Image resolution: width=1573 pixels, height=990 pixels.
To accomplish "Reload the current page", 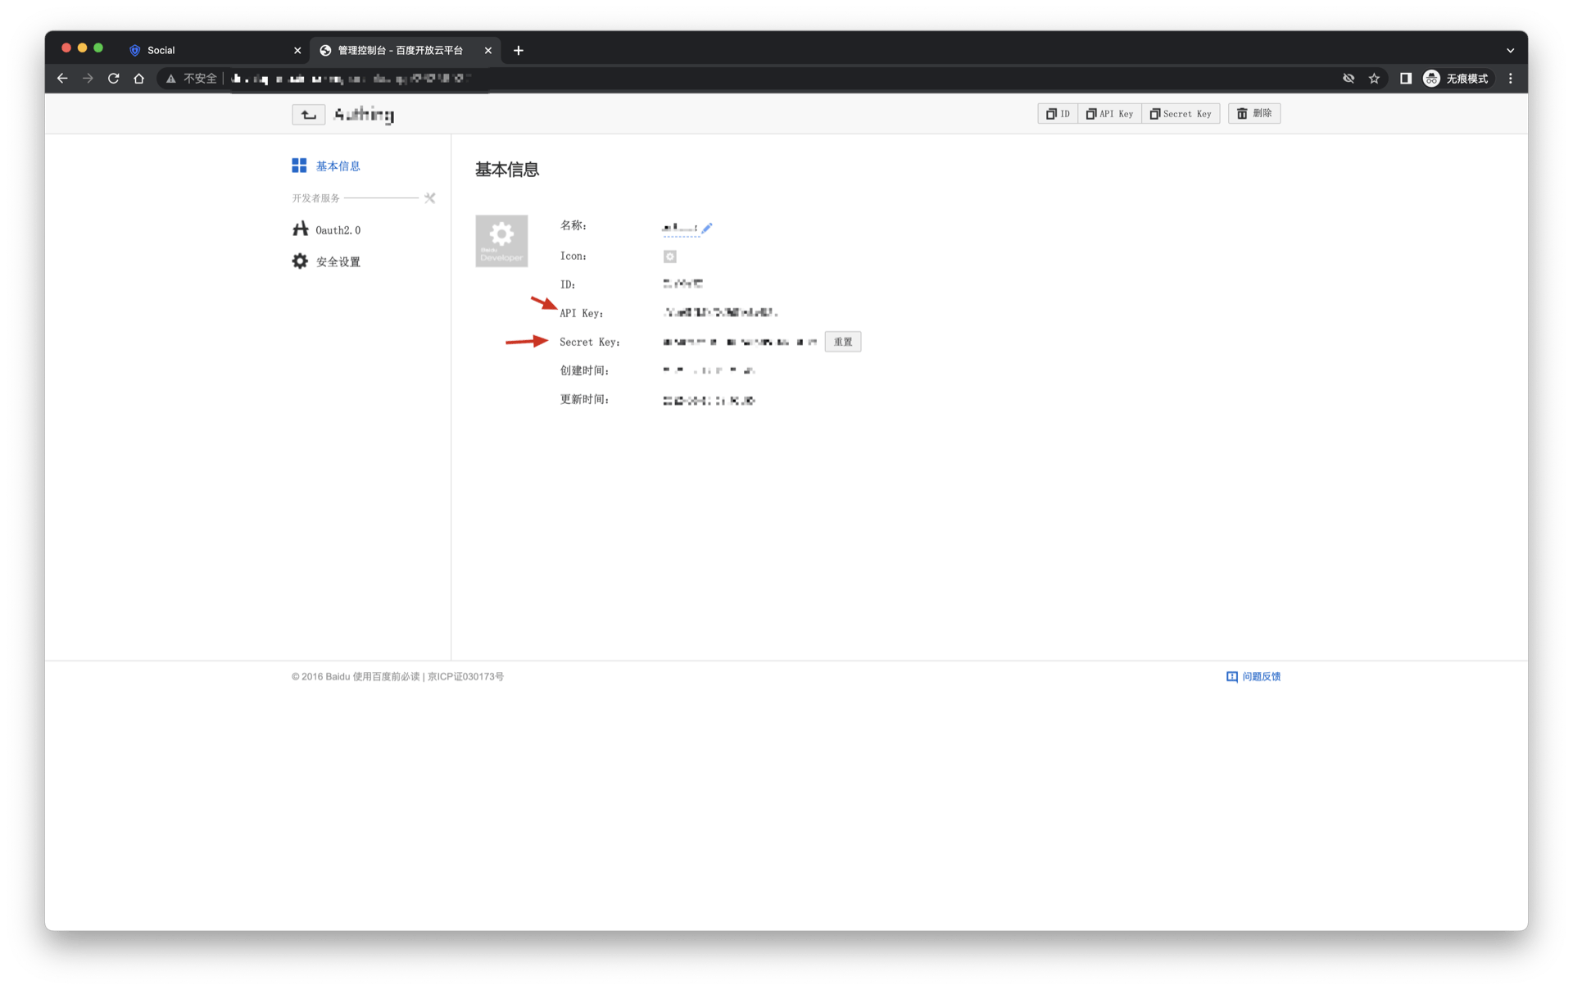I will [x=114, y=79].
